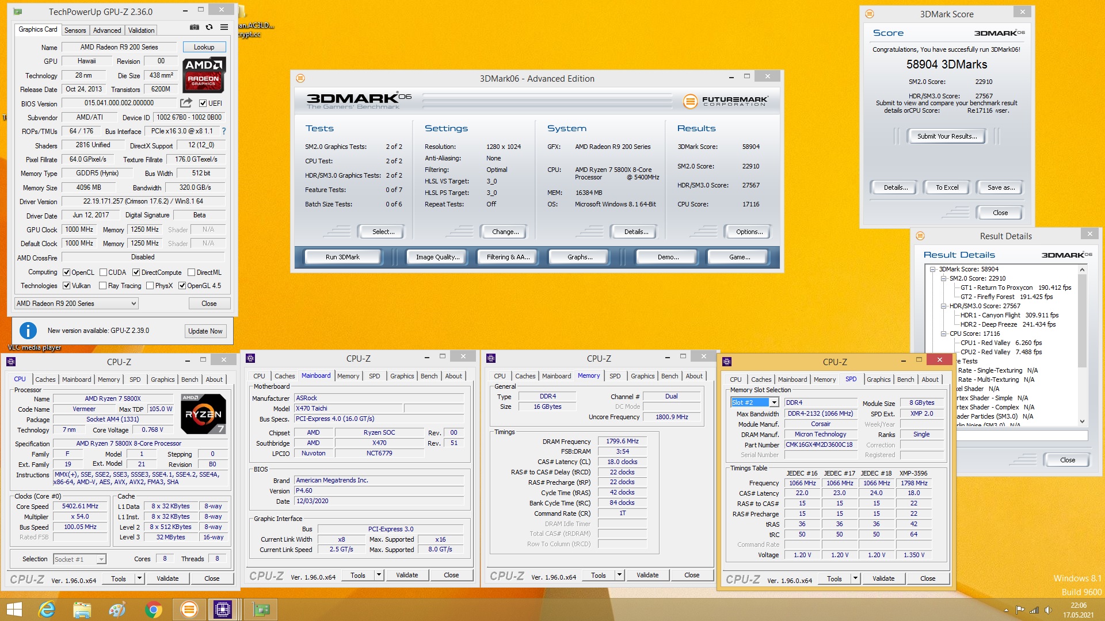Viewport: 1105px width, 621px height.
Task: Toggle the DirectML checkbox
Action: (191, 273)
